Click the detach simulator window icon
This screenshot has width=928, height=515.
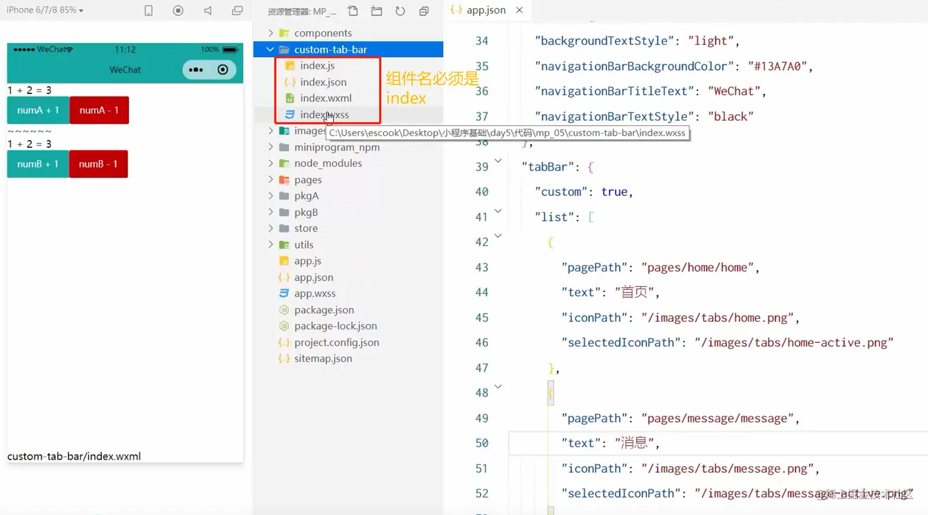(x=237, y=11)
